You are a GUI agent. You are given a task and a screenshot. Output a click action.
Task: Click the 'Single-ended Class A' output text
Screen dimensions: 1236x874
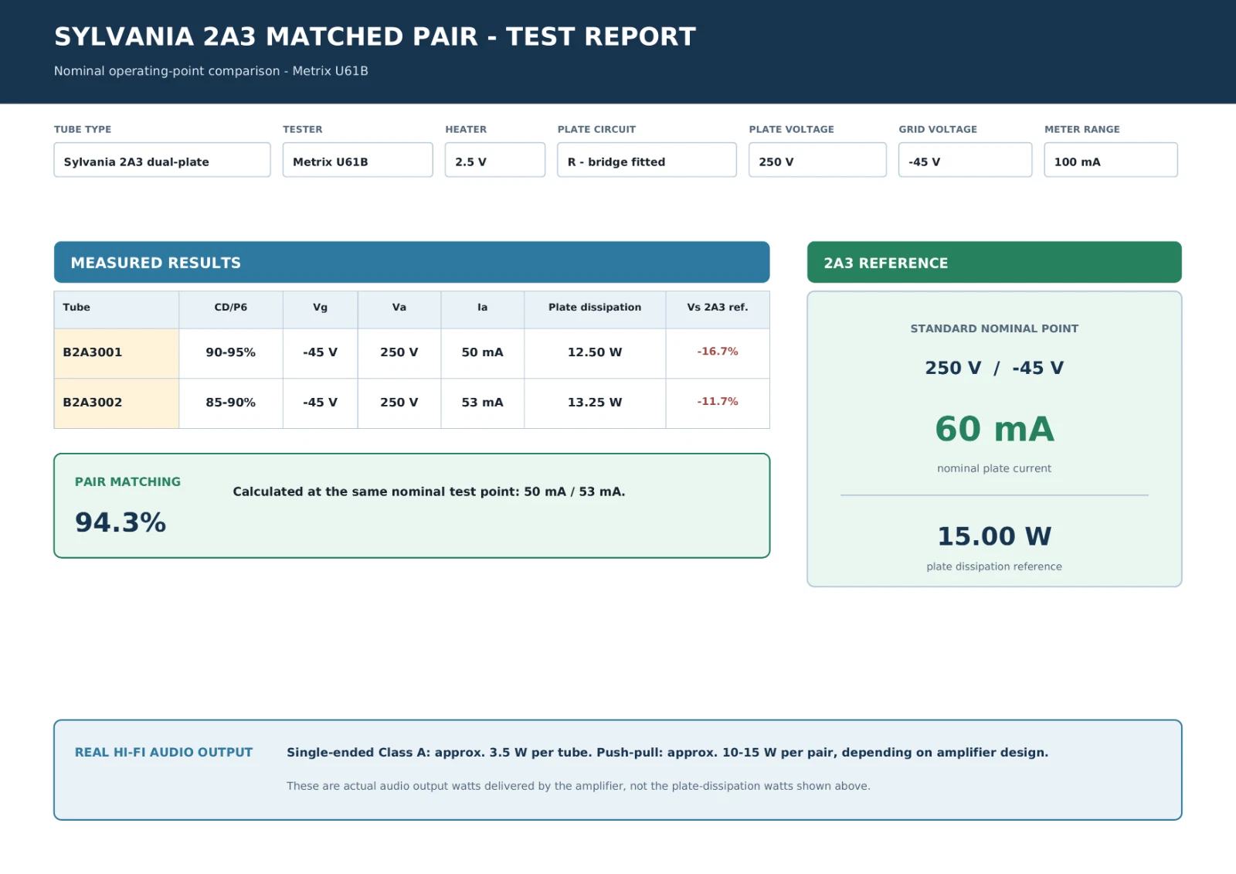pyautogui.click(x=667, y=753)
